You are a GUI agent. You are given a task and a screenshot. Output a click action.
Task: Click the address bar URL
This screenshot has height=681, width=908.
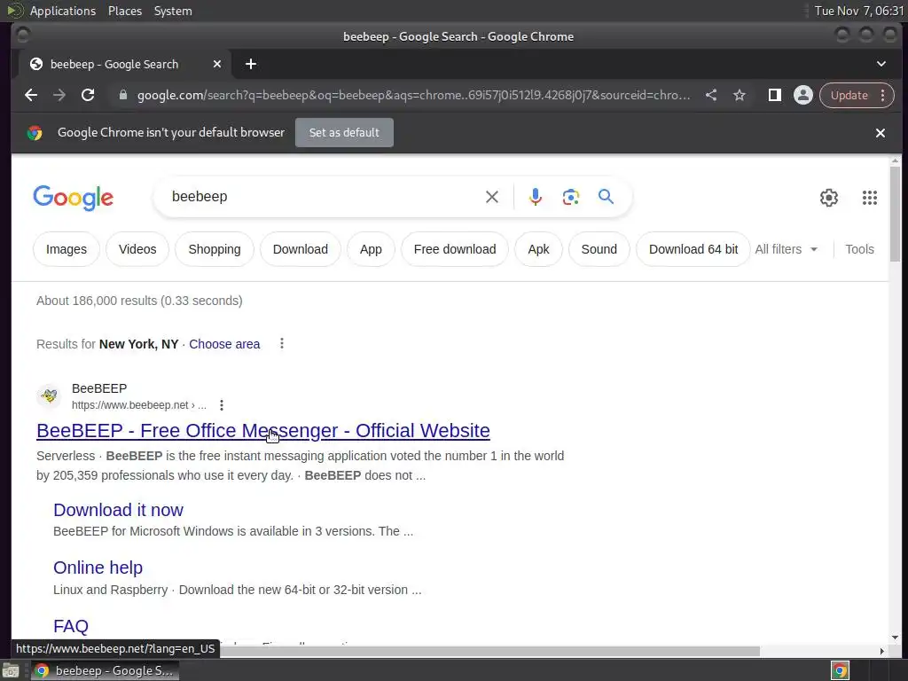click(413, 95)
